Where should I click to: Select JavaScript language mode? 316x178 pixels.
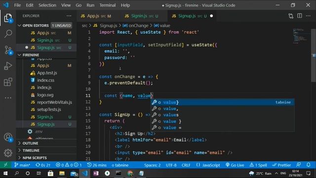[208, 165]
